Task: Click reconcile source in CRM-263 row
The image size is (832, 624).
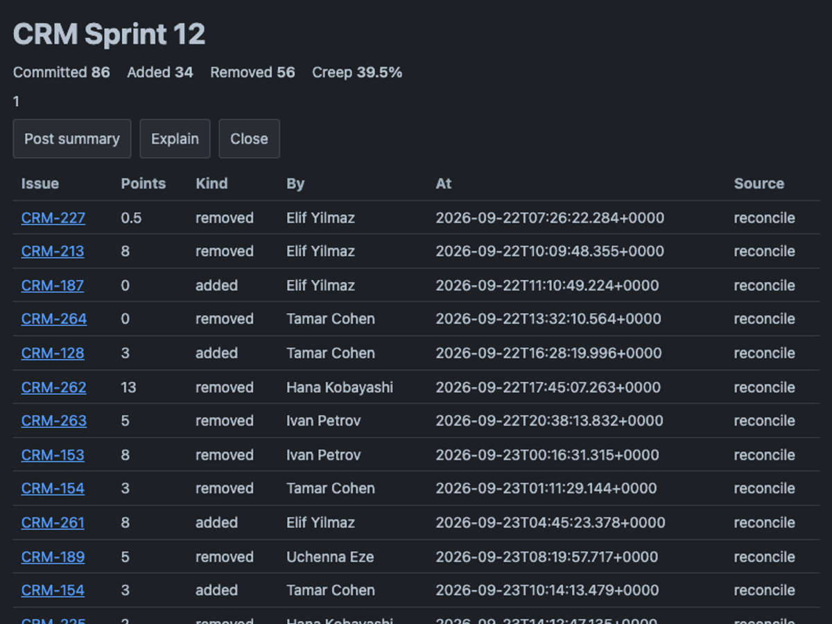Action: [x=765, y=421]
